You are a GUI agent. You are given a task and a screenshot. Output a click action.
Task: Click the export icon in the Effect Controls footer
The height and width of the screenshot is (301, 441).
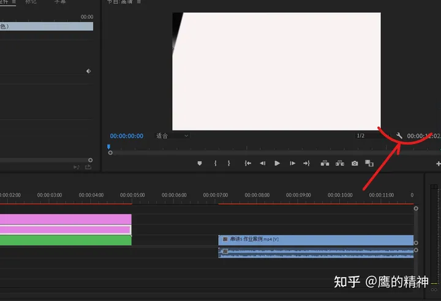click(88, 167)
